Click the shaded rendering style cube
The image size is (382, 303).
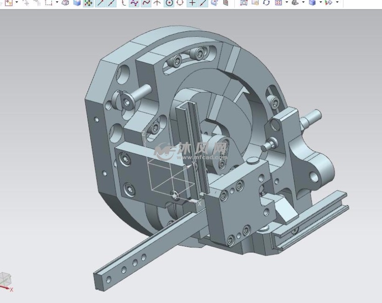(312, 3)
